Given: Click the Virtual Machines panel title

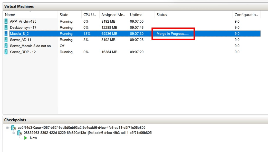Looking at the screenshot, I should [x=19, y=6].
